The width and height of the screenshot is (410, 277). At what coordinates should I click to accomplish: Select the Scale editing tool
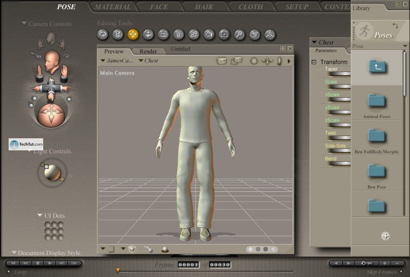point(163,35)
